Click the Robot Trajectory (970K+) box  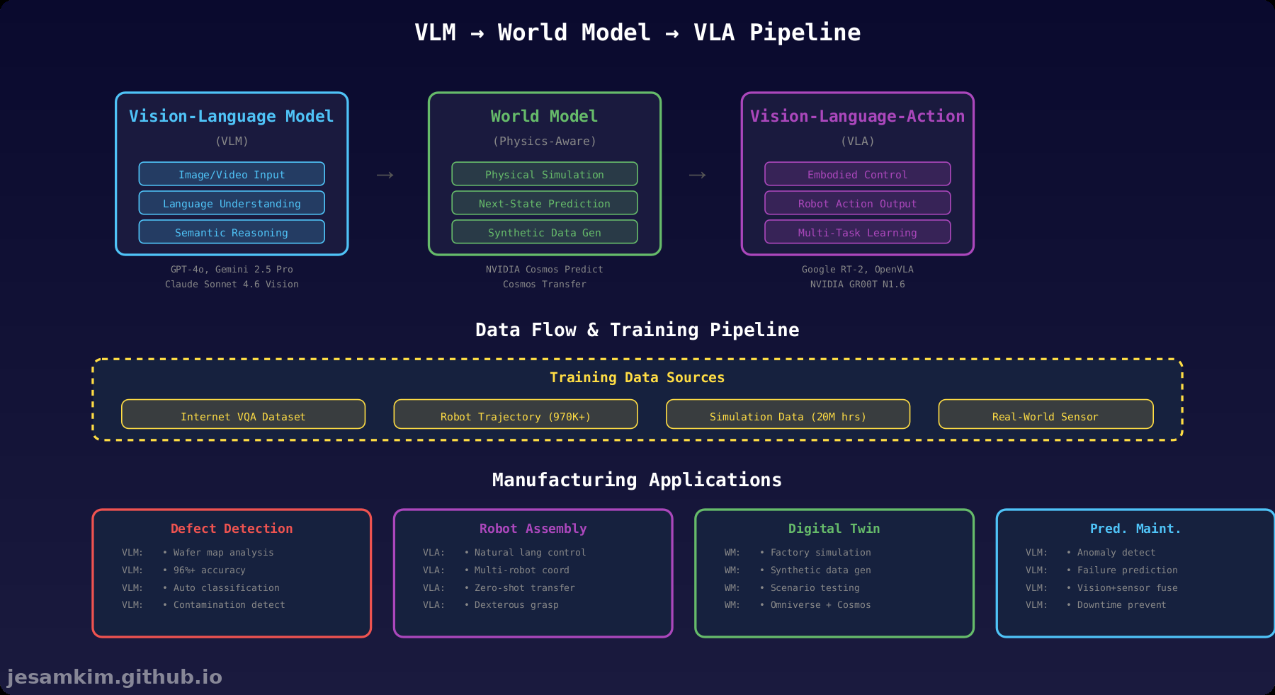[516, 415]
